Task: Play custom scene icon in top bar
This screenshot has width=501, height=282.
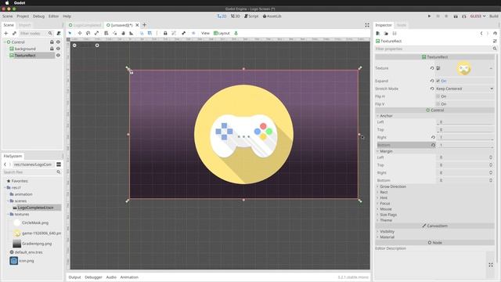Action: pos(464,16)
